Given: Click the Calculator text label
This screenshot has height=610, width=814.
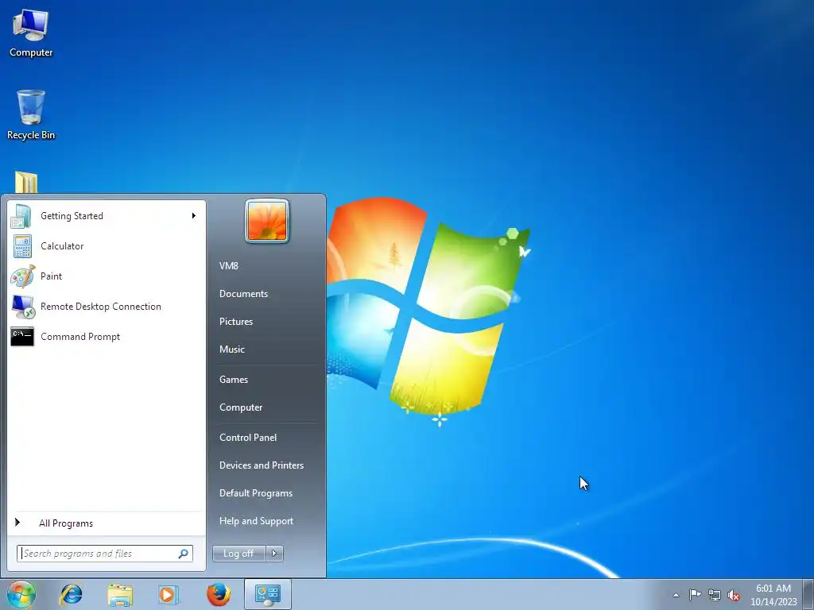Looking at the screenshot, I should click(62, 246).
